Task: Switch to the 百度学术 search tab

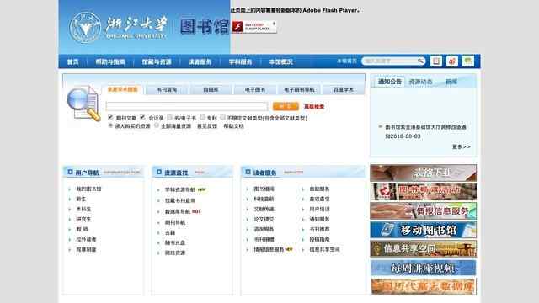Action: pyautogui.click(x=344, y=90)
